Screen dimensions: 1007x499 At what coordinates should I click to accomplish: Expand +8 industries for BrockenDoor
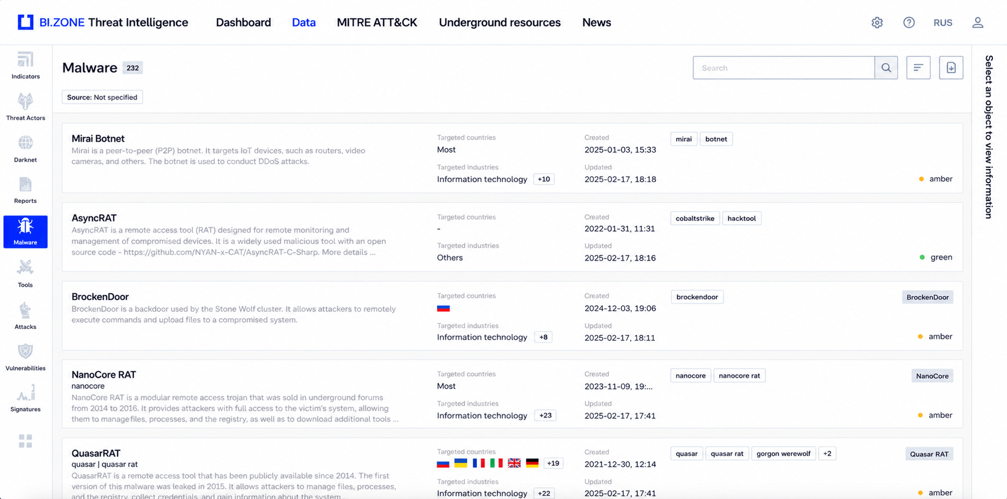pyautogui.click(x=543, y=337)
